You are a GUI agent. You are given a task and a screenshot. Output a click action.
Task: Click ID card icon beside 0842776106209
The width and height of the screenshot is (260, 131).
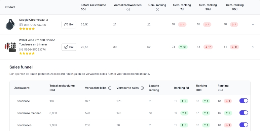21,25
